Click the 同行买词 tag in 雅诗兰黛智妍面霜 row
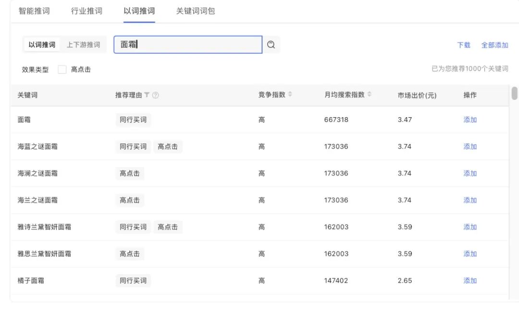The width and height of the screenshot is (519, 313). point(133,227)
